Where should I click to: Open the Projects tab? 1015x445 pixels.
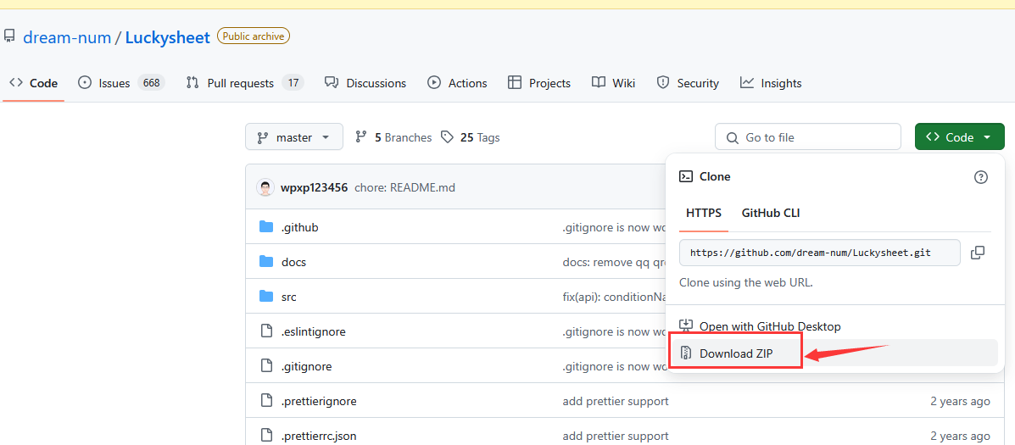click(539, 83)
